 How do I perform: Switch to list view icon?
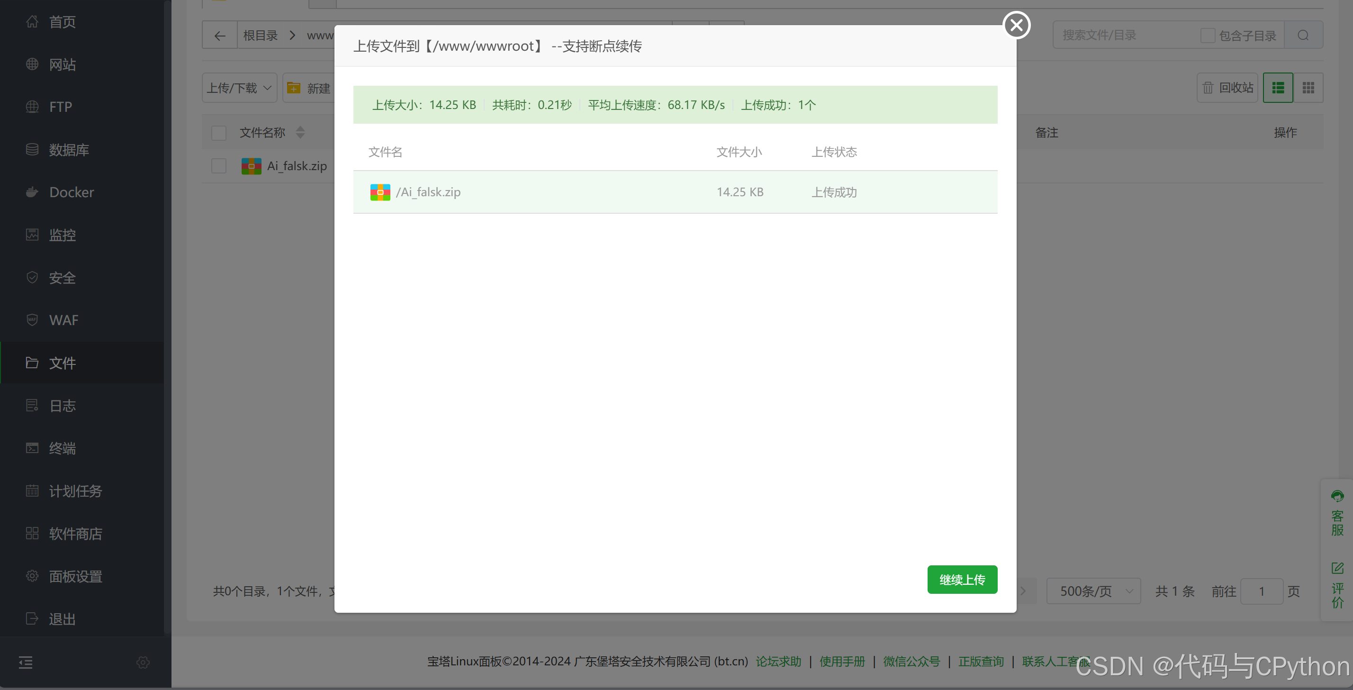pos(1278,88)
